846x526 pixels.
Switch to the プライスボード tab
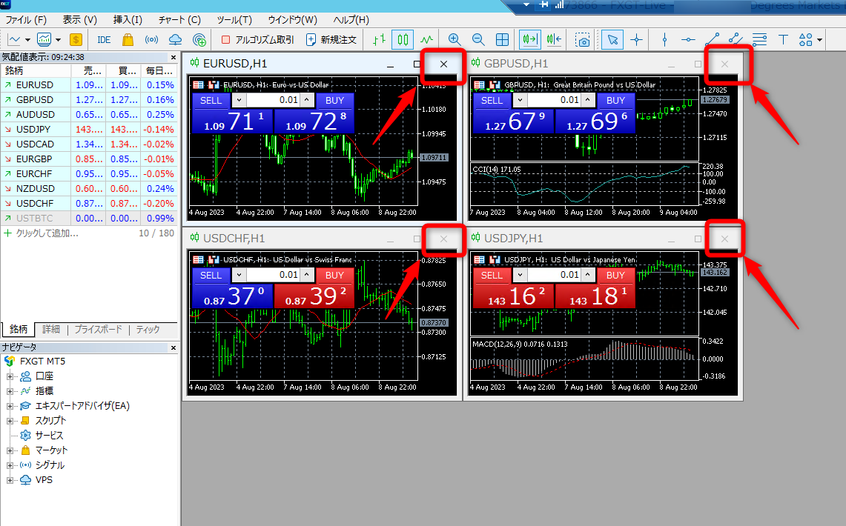click(x=98, y=329)
